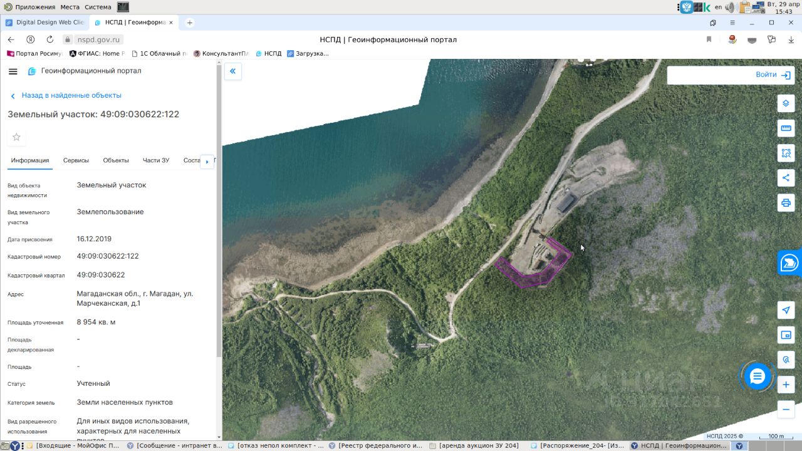Open taskbar window отказ непол комплект
The image size is (802, 451).
click(x=276, y=446)
